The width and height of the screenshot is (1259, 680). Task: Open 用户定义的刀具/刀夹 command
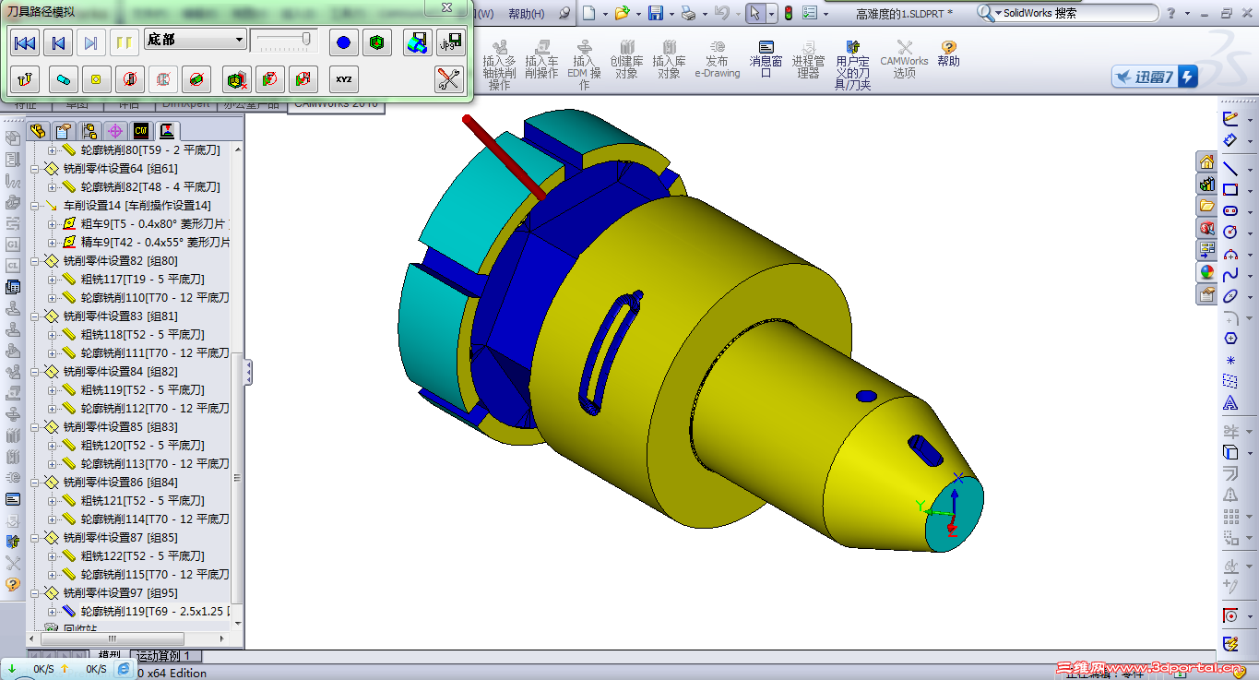853,65
